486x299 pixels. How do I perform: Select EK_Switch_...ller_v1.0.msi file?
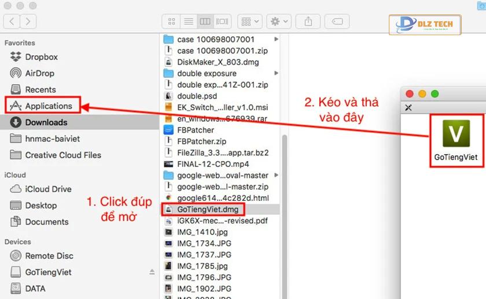(x=220, y=107)
